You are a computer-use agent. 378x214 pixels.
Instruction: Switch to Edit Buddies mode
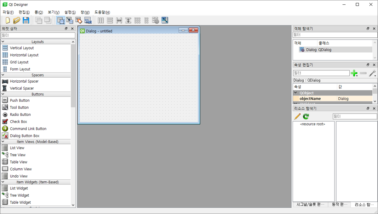[x=79, y=20]
